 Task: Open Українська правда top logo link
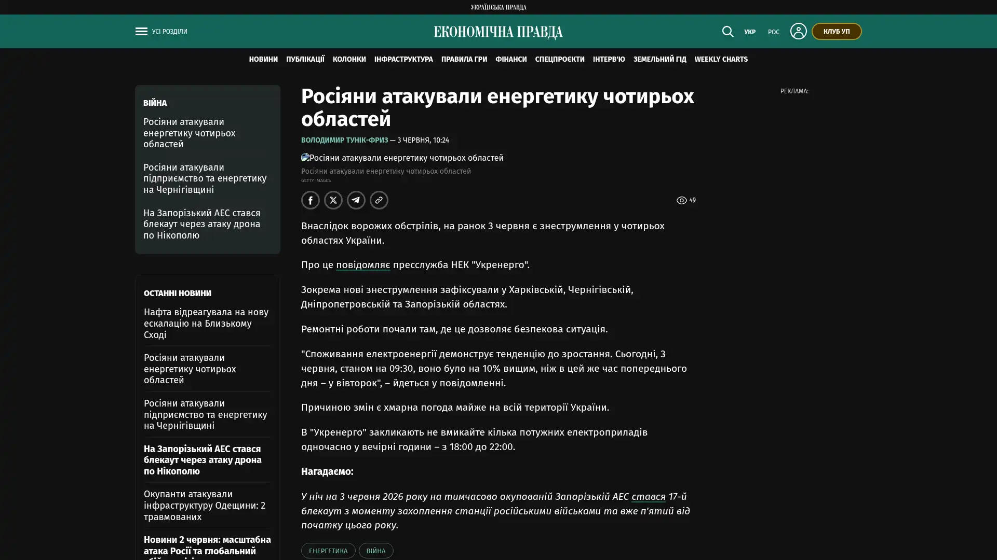(x=498, y=7)
